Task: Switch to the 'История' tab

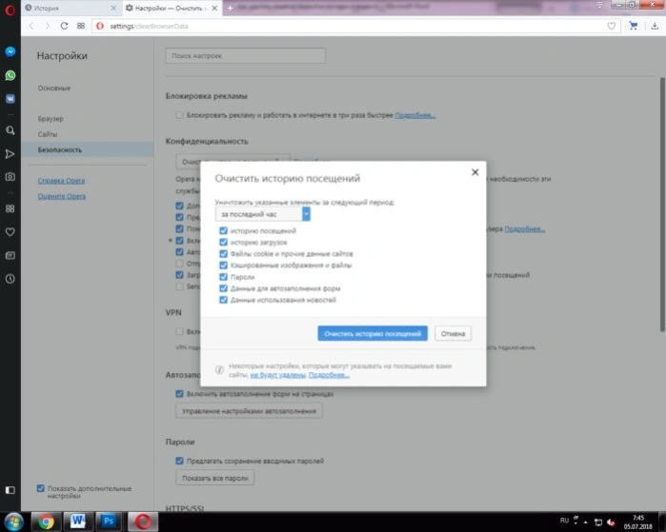Action: click(x=71, y=8)
